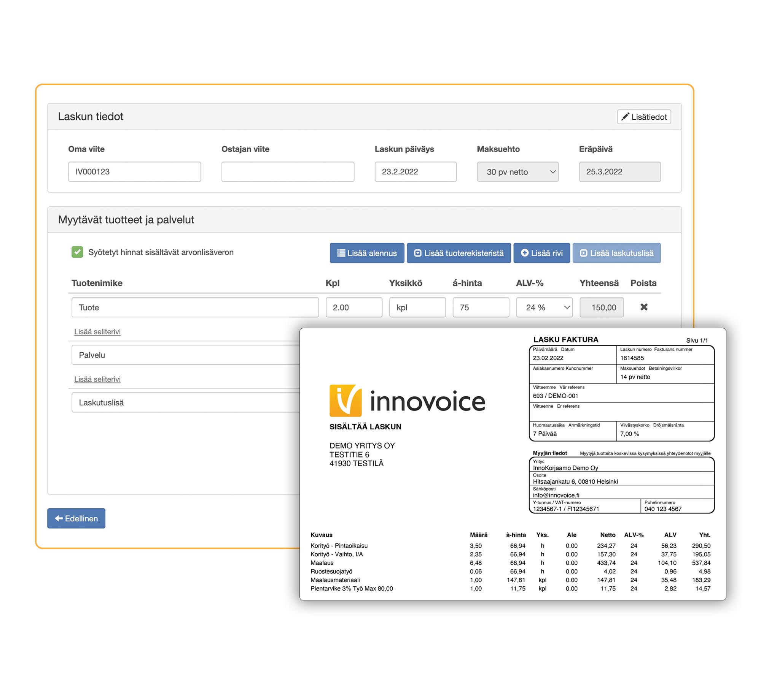Click the innovoice logo on the invoice
The width and height of the screenshot is (761, 684).
(407, 401)
